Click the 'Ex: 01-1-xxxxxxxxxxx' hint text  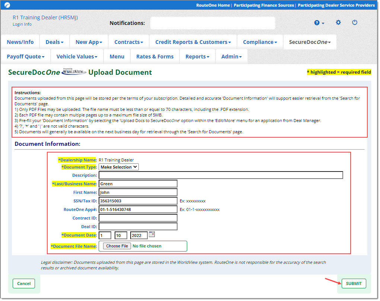[199, 209]
